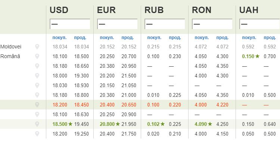Viewport: 280px width, 143px height.
Task: Click the RON amount input field
Action: [x=212, y=24]
